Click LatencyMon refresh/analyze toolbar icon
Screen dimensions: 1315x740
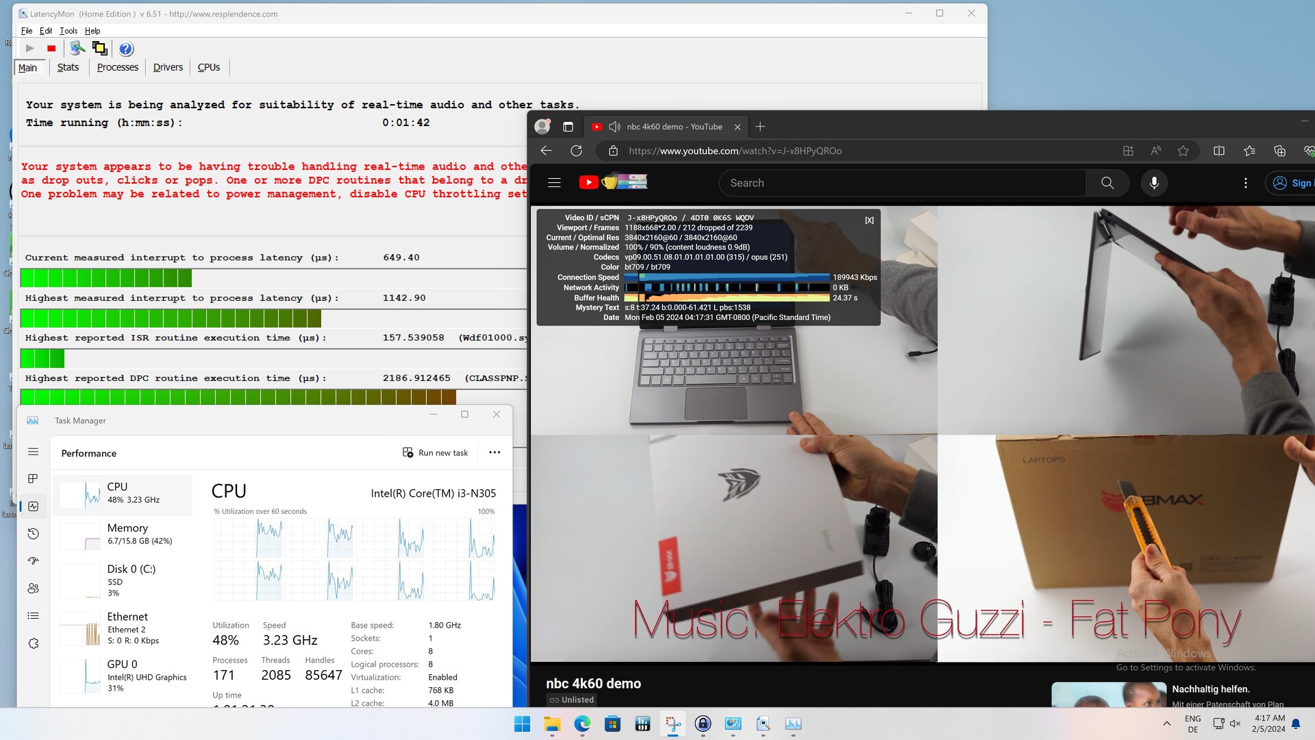click(x=77, y=48)
